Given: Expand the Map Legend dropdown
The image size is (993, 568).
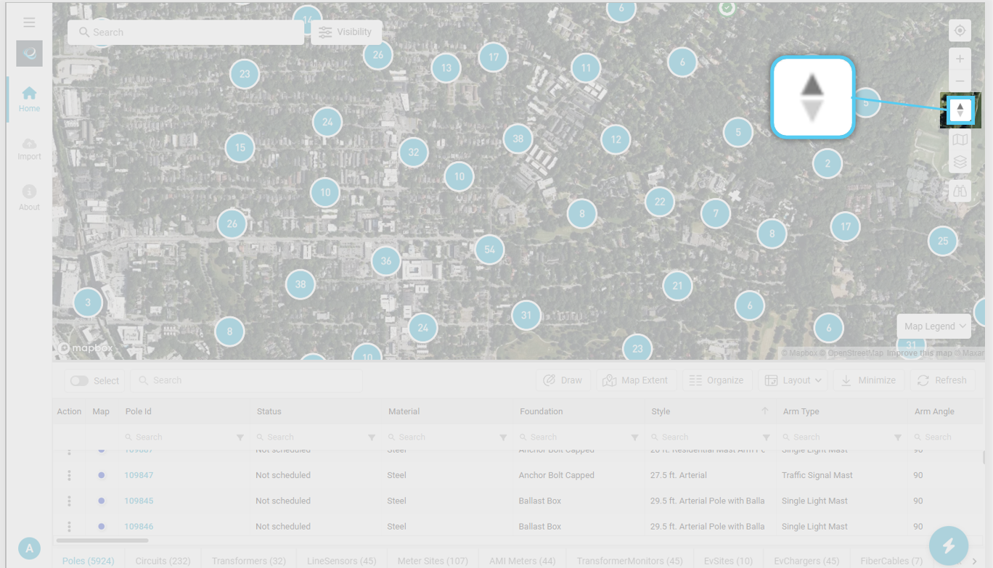Looking at the screenshot, I should [934, 326].
